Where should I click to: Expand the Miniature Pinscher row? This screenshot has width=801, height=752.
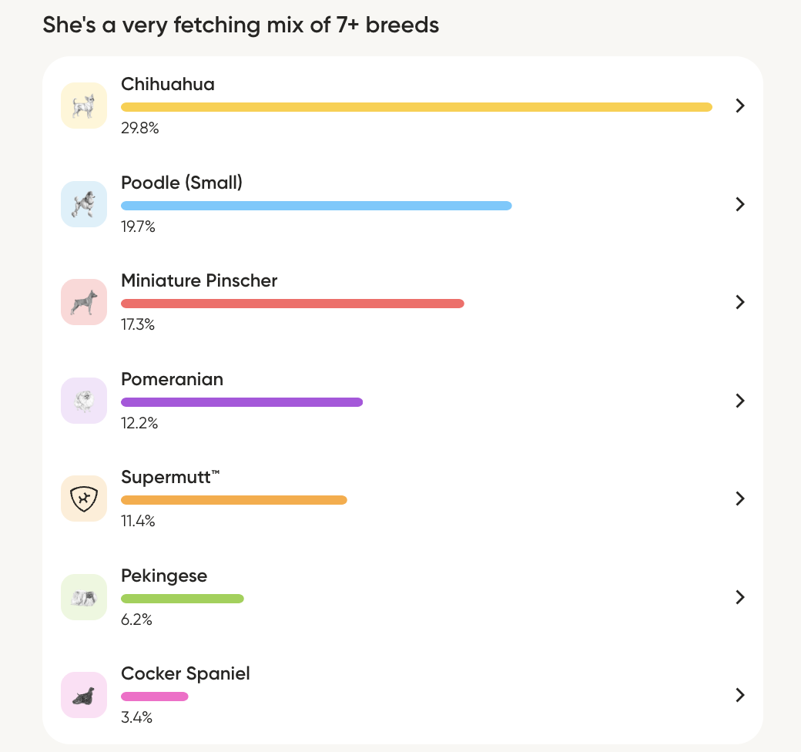coord(739,302)
